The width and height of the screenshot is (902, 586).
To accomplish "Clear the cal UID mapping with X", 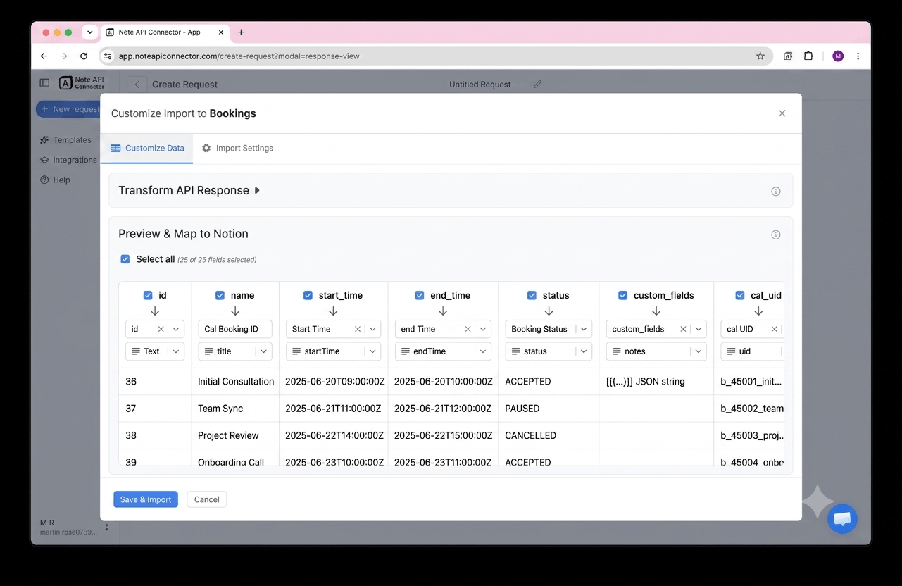I will tap(774, 329).
